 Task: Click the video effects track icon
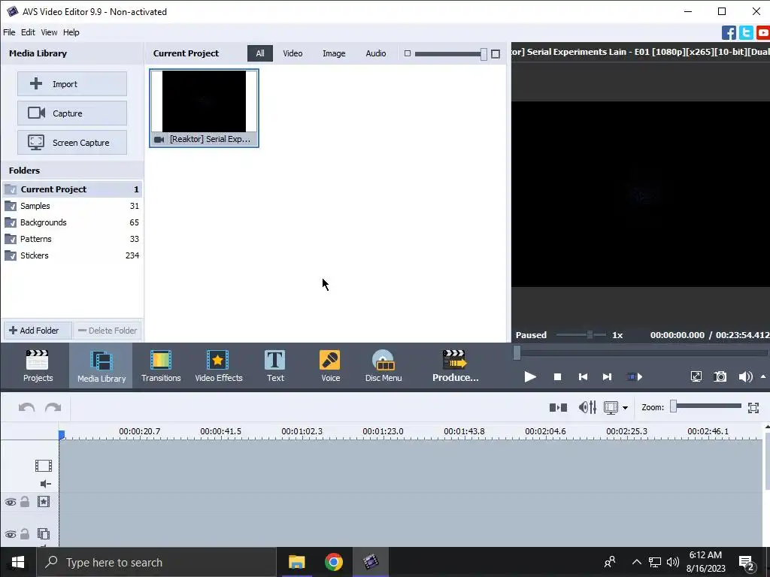43,501
